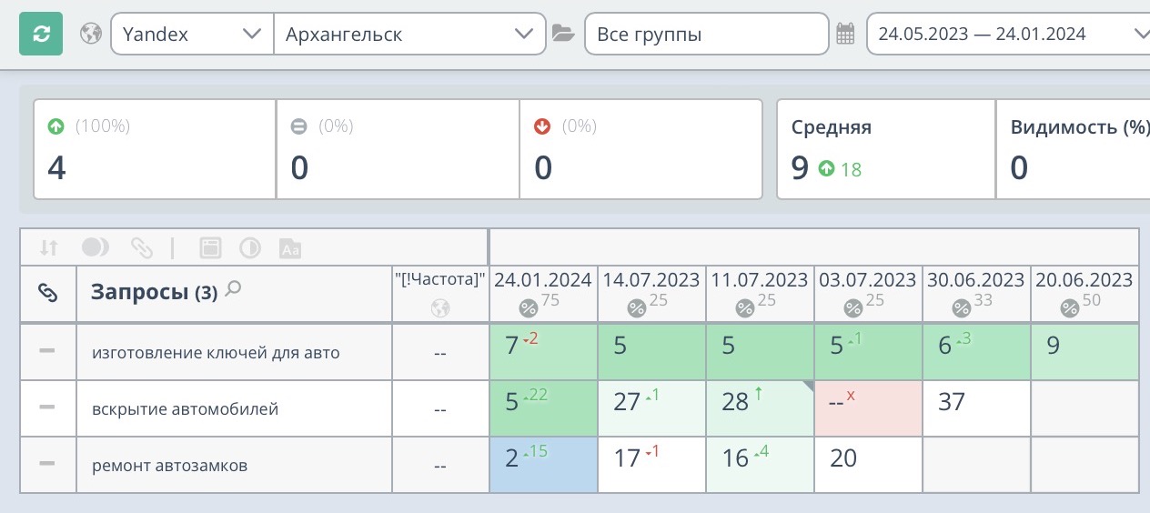The height and width of the screenshot is (513, 1150).
Task: Toggle the dash marker for ремонт автозамков row
Action: pyautogui.click(x=47, y=464)
